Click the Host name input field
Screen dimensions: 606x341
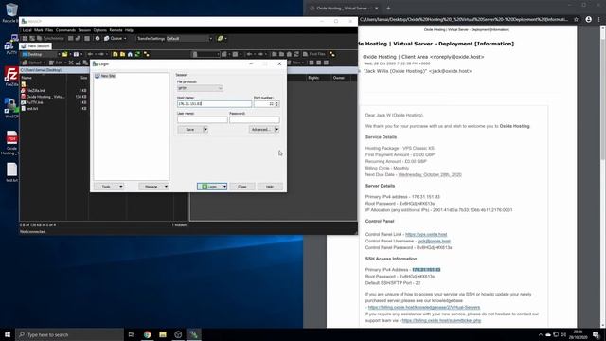coord(214,104)
